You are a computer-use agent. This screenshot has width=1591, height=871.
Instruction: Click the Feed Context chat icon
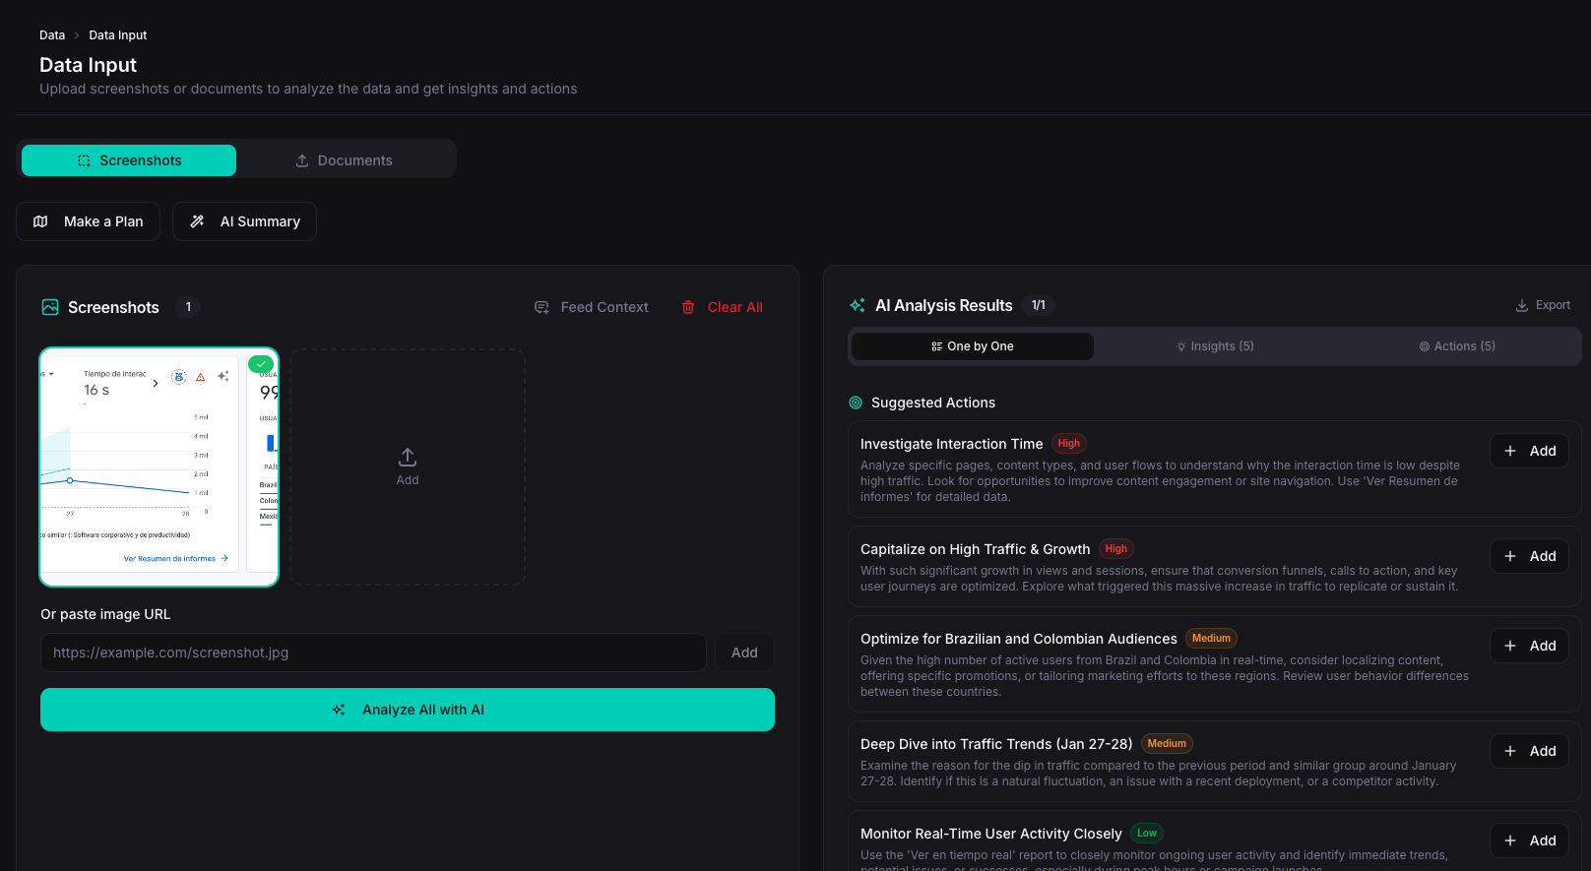click(541, 307)
